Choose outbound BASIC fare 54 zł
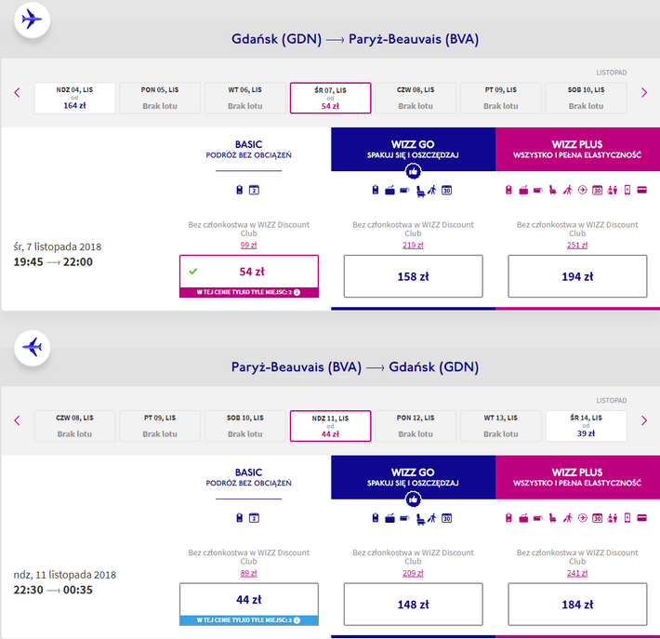Viewport: 660px width, 639px height. [x=249, y=276]
